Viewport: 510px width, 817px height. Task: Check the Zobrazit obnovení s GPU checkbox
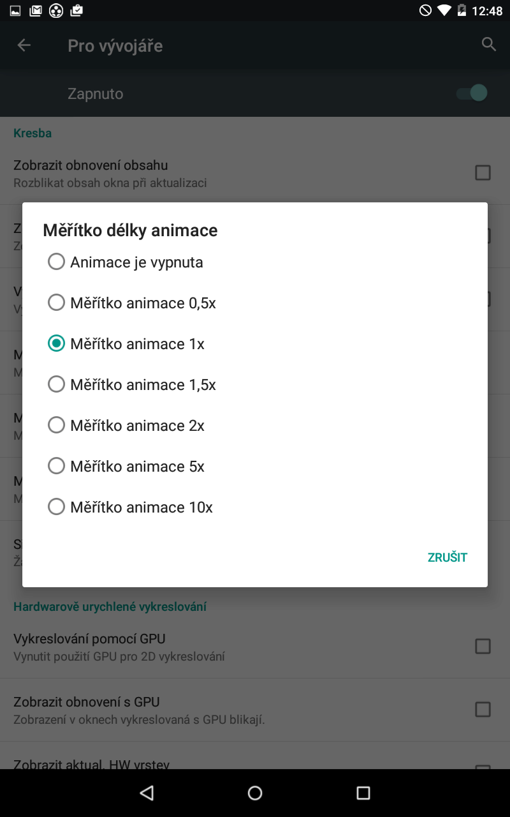483,709
